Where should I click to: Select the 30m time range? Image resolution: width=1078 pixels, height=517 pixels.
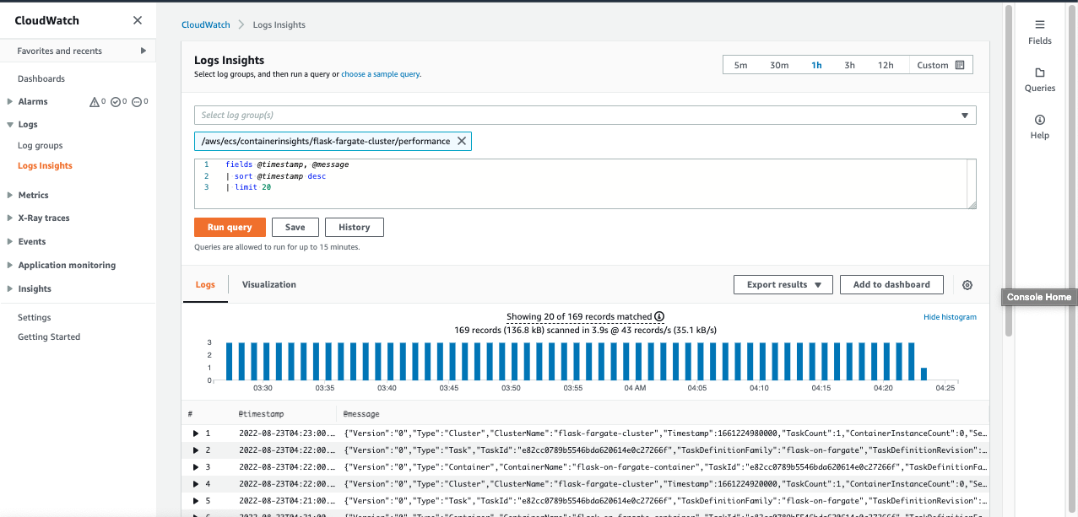pyautogui.click(x=779, y=65)
